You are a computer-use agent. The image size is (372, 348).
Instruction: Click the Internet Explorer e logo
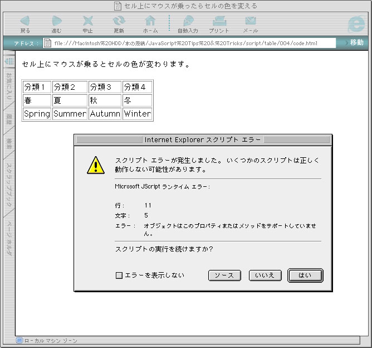coord(356,24)
